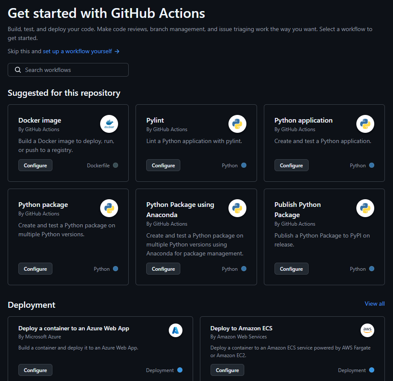Click Python logo on Python application card

point(365,124)
